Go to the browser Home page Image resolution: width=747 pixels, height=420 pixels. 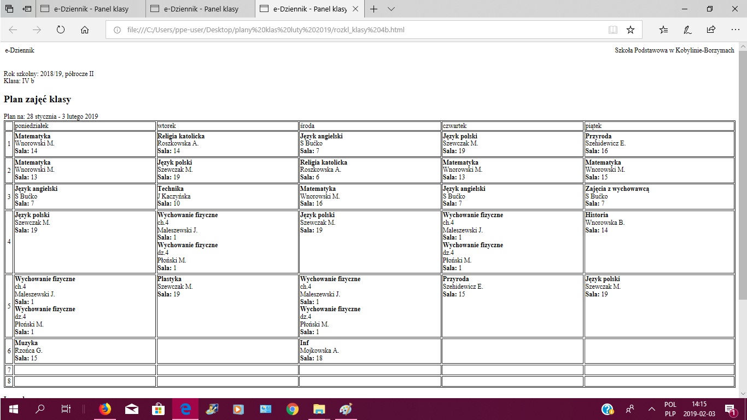coord(85,30)
